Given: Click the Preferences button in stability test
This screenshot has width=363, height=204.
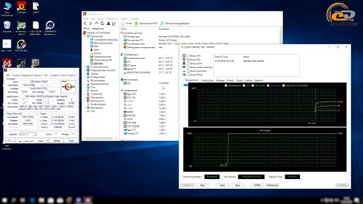Looking at the screenshot, I should click(x=272, y=185).
